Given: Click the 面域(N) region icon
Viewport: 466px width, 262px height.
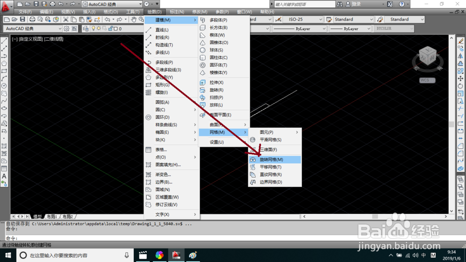Looking at the screenshot, I should pos(149,189).
